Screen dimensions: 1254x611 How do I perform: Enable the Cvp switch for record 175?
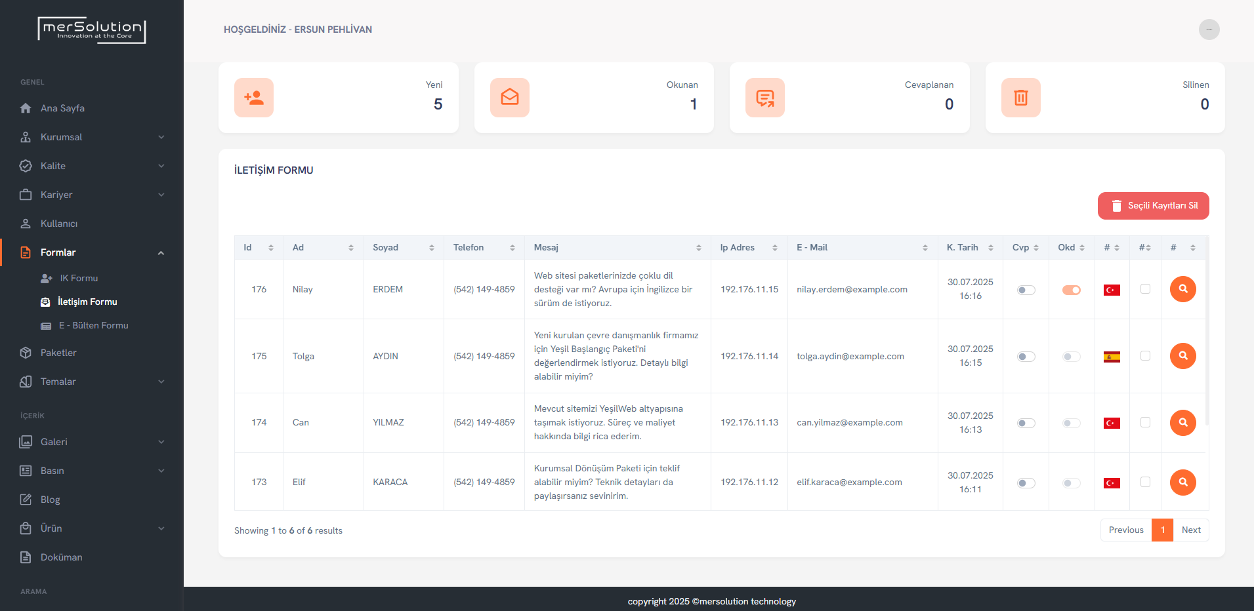(x=1026, y=357)
